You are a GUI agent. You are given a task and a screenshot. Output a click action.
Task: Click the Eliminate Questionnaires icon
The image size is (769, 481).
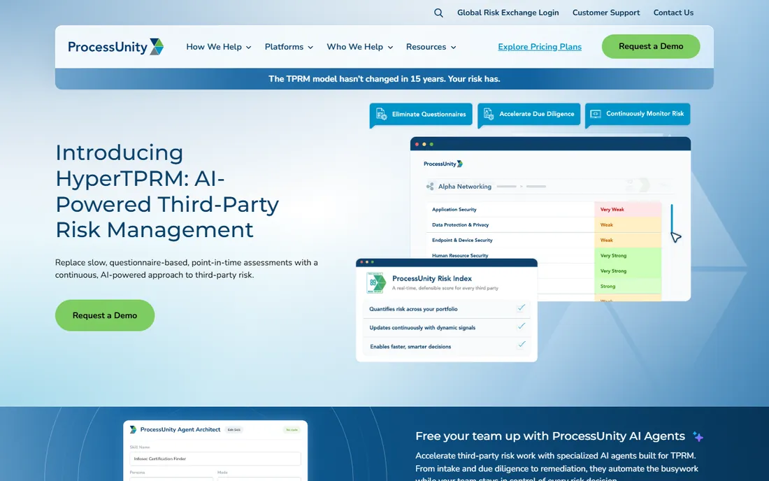(381, 114)
